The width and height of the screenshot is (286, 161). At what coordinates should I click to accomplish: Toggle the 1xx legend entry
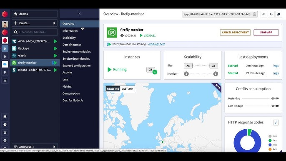pos(273,136)
